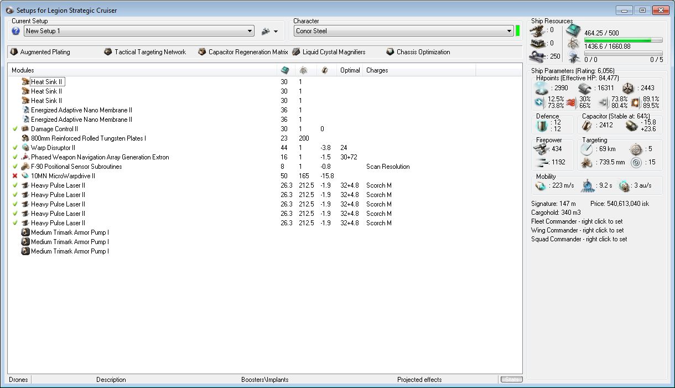675x388 pixels.
Task: Click the Augmented Plating subsystem icon
Action: (x=14, y=52)
